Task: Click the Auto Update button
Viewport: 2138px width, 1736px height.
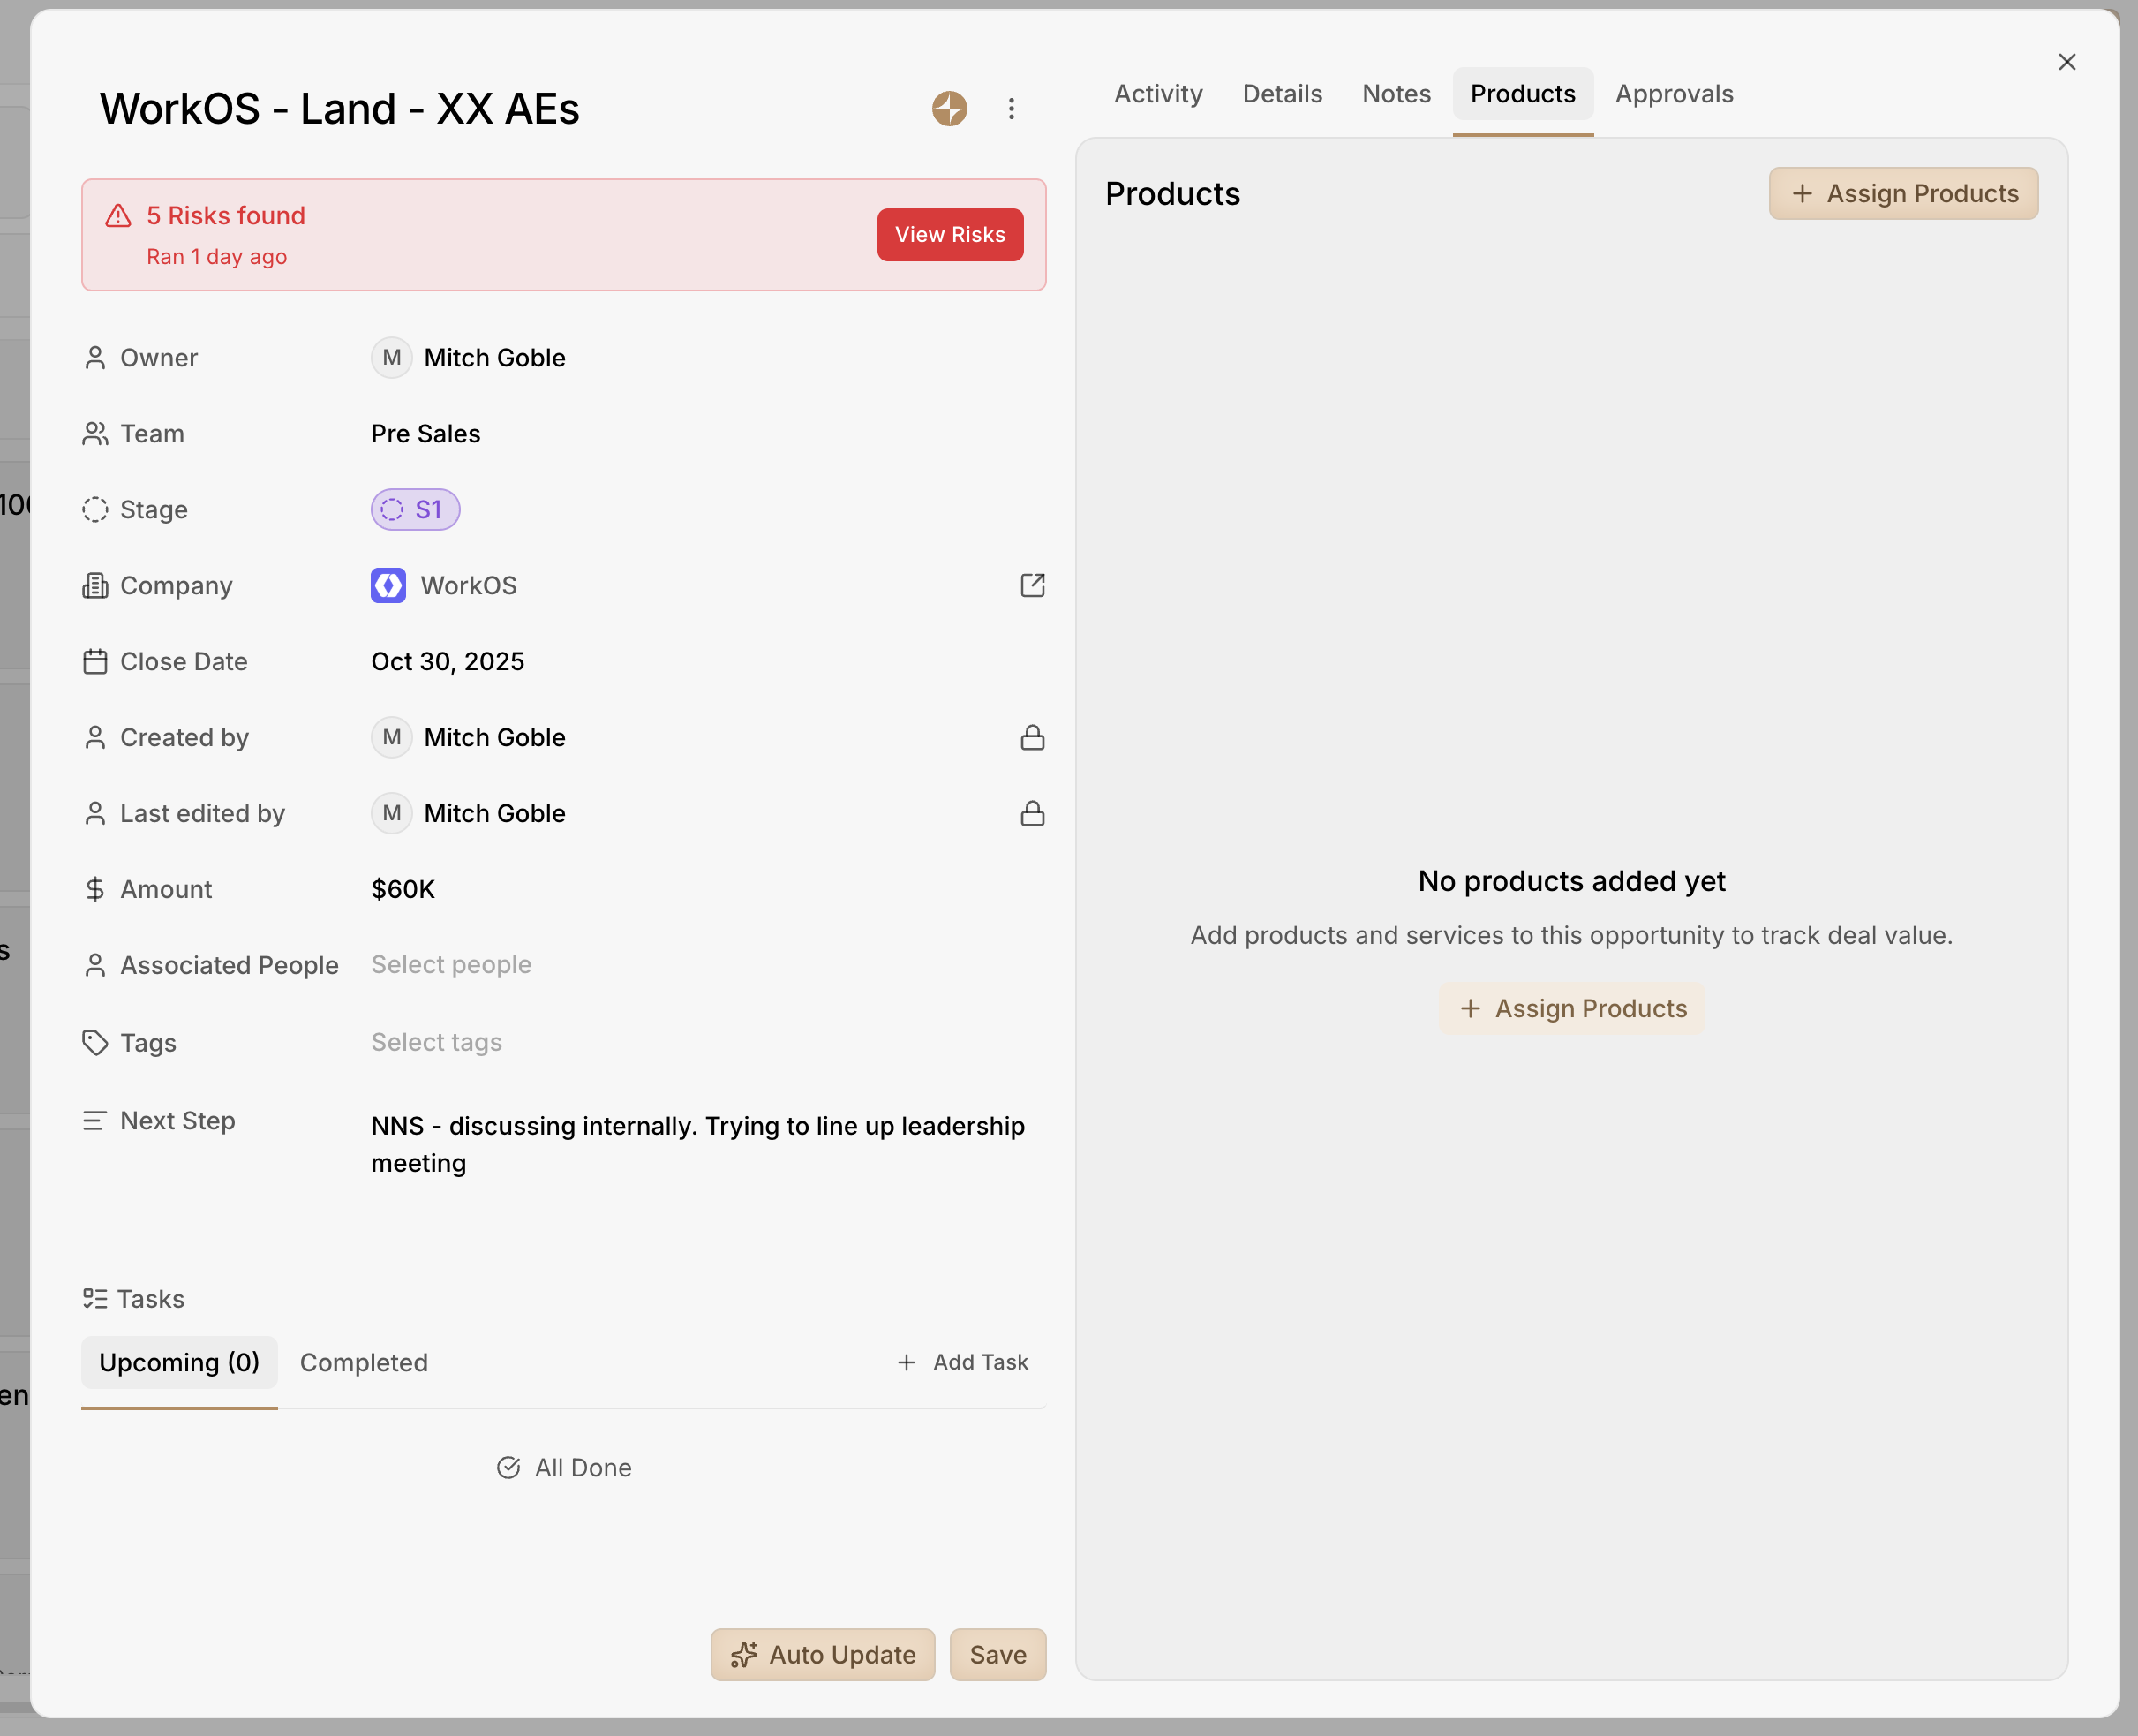Action: pyautogui.click(x=822, y=1654)
